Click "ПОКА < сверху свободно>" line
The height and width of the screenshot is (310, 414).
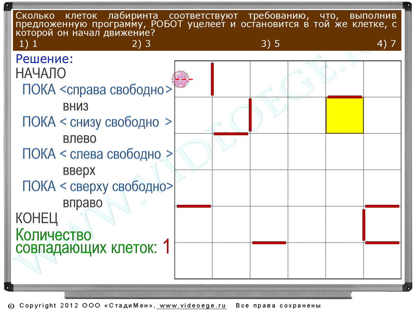(x=97, y=186)
